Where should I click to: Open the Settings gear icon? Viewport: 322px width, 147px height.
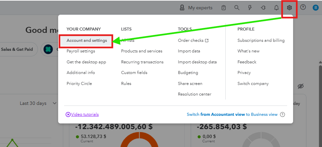coord(289,7)
